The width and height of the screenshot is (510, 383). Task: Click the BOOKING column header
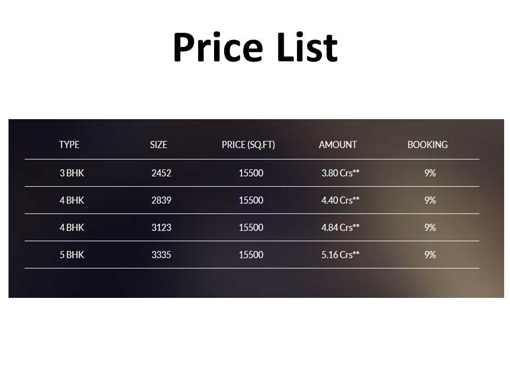pyautogui.click(x=428, y=145)
